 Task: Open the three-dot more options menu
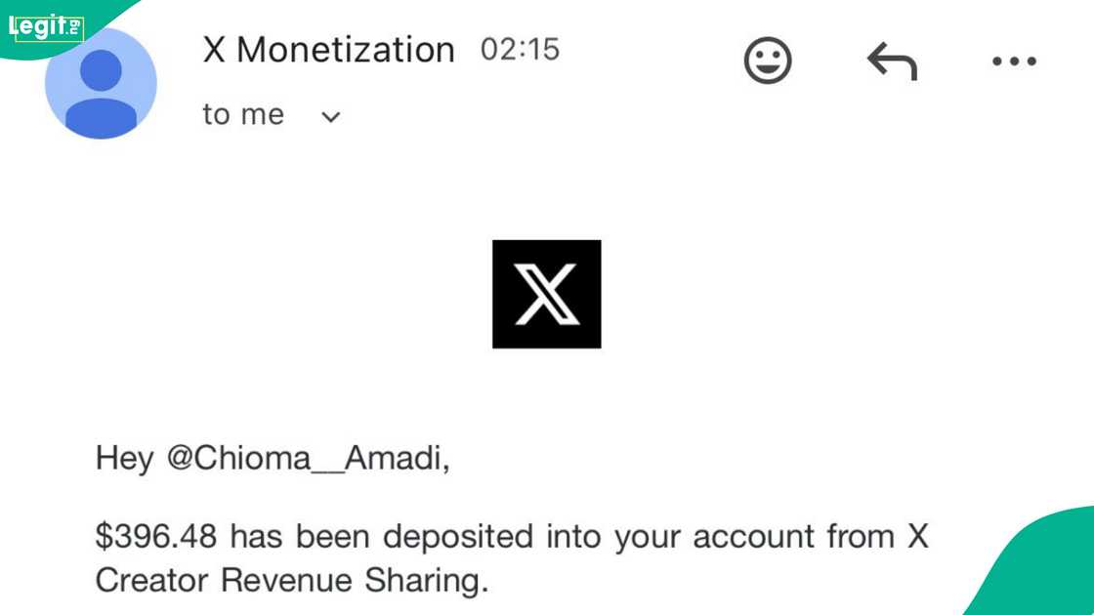(x=1014, y=61)
